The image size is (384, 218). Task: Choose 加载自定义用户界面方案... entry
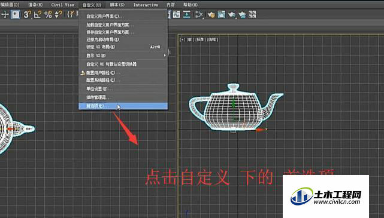tap(123, 24)
